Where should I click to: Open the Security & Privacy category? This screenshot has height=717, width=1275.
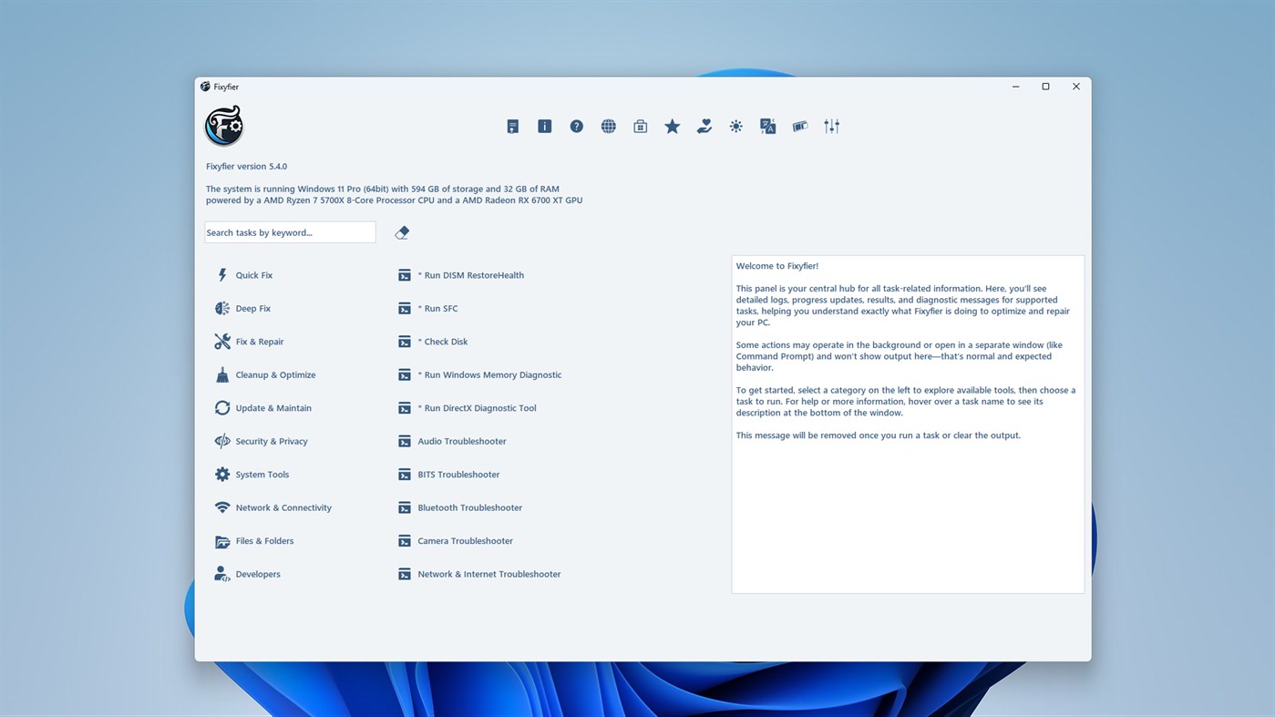point(262,441)
